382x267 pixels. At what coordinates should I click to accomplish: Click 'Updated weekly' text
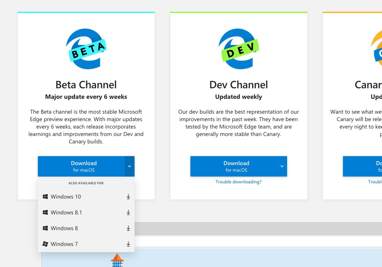click(x=238, y=97)
